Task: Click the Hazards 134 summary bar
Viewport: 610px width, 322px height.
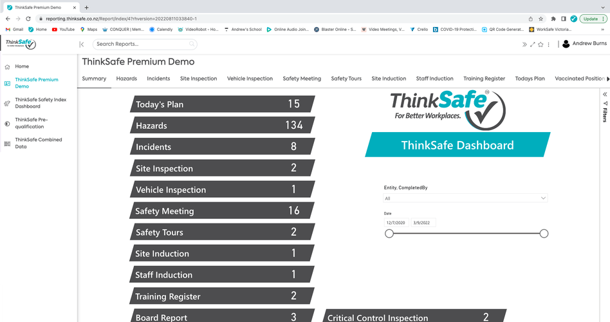Action: pos(222,126)
